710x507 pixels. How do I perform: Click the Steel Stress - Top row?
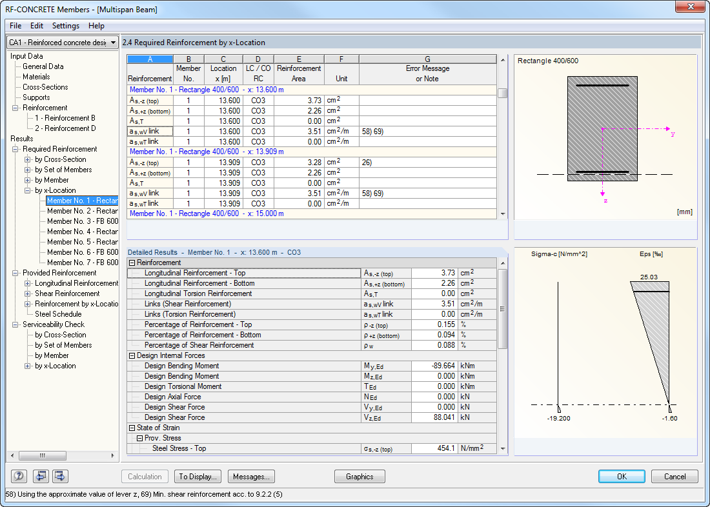tap(312, 448)
